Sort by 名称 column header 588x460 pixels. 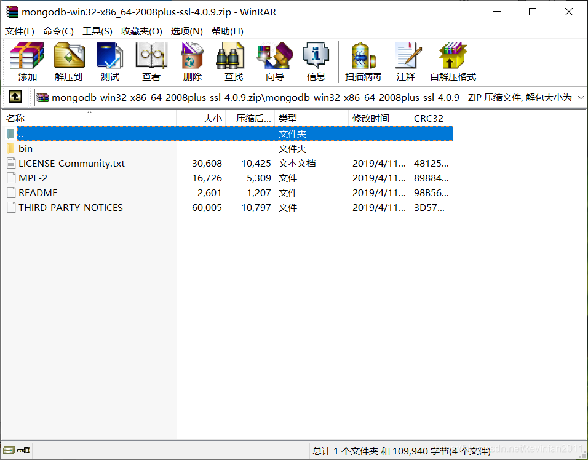pos(89,119)
